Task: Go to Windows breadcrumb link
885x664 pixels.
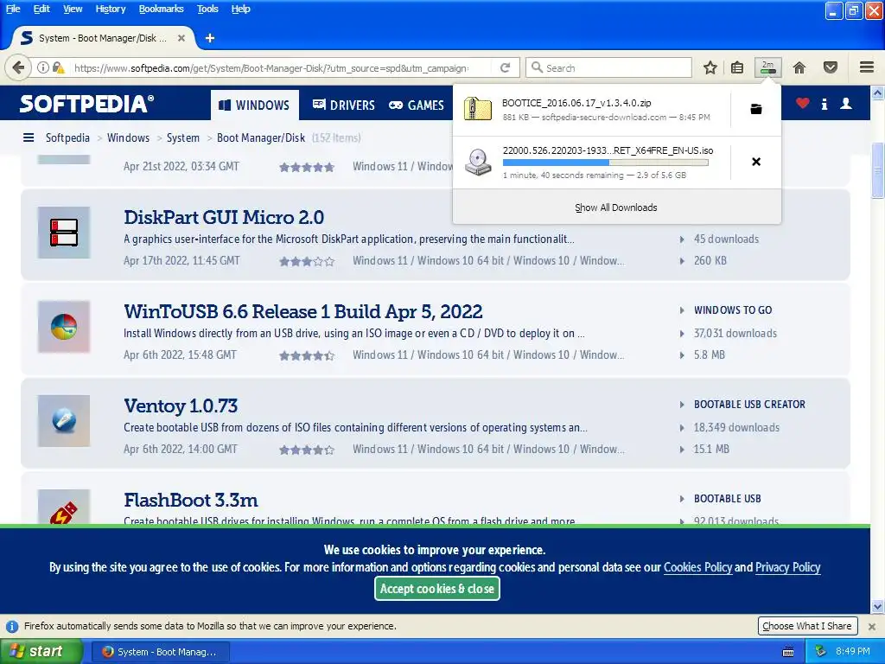Action: point(128,137)
